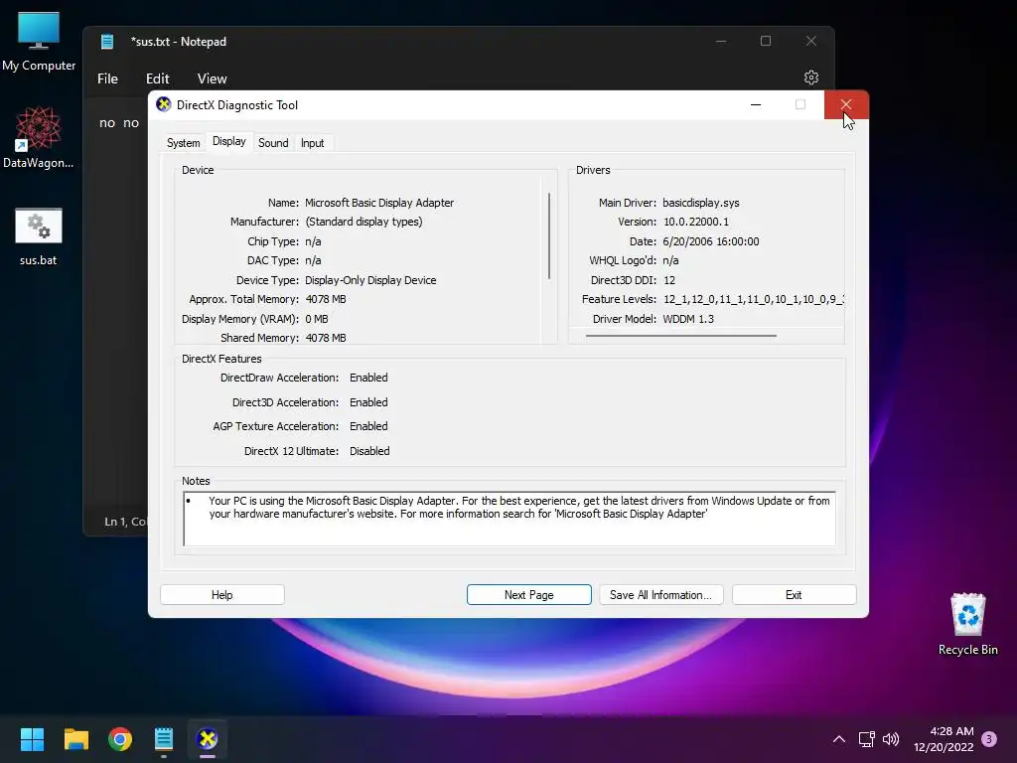
Task: Switch to the System tab
Action: click(x=183, y=143)
